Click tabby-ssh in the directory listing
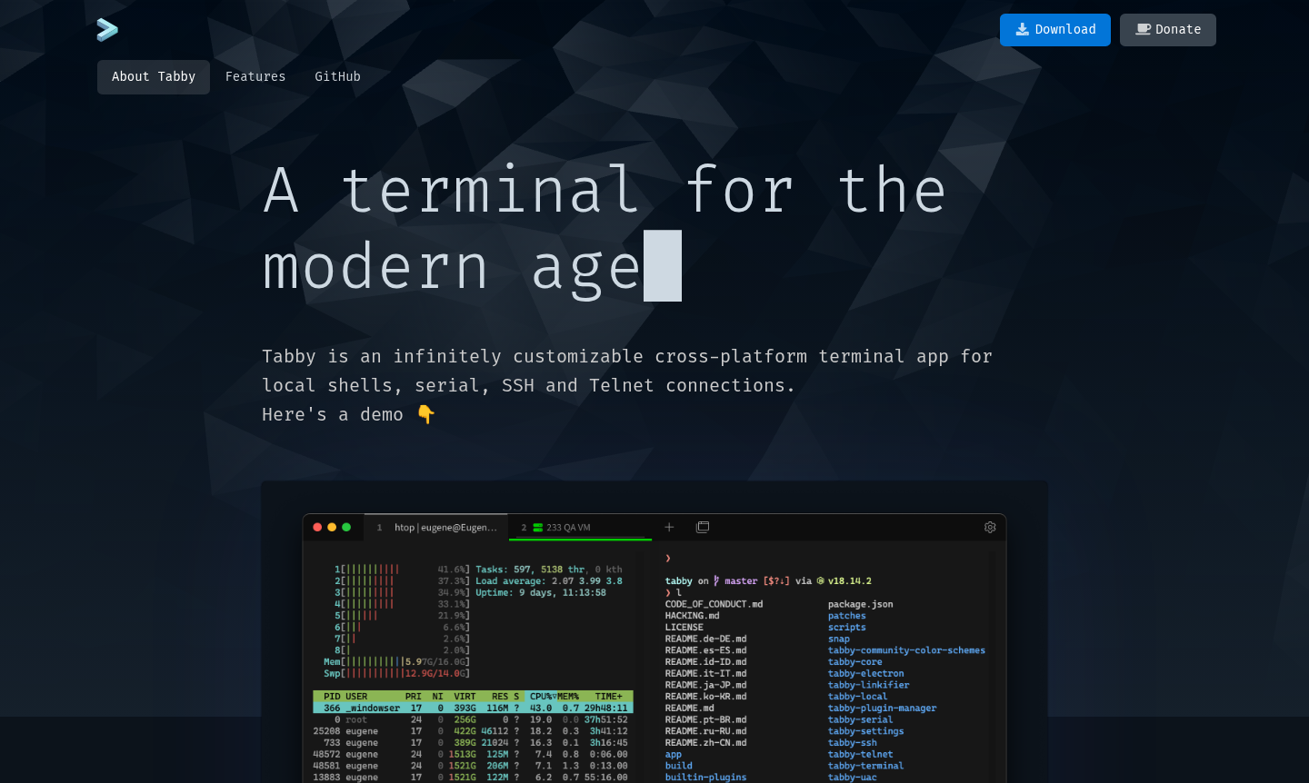The height and width of the screenshot is (783, 1309). click(x=852, y=743)
